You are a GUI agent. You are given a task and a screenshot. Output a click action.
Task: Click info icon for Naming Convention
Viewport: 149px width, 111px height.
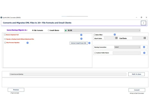[144, 47]
